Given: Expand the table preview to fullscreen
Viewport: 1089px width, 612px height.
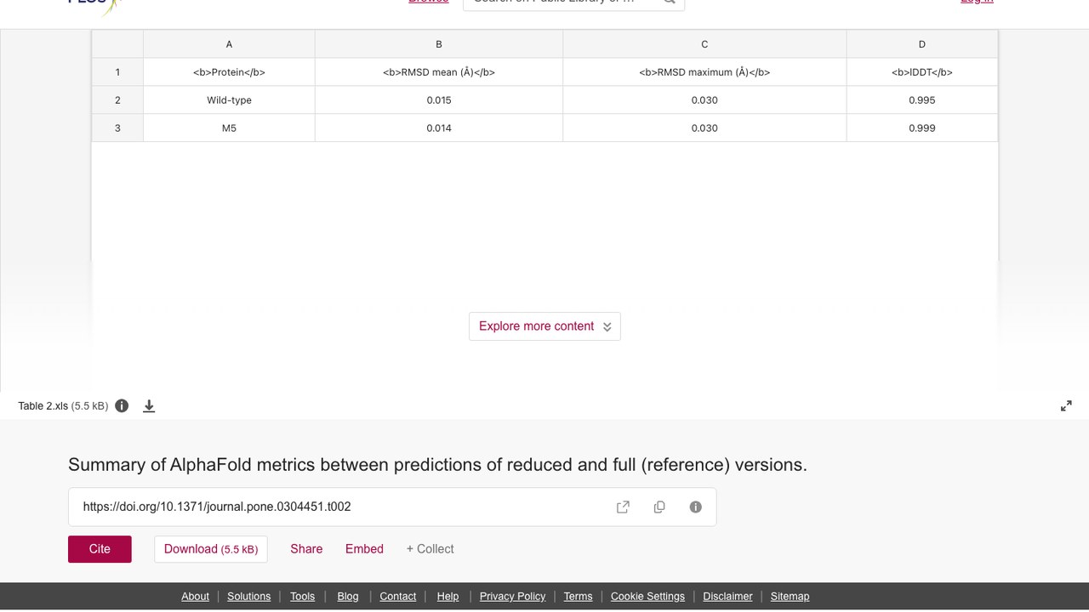Looking at the screenshot, I should [1066, 406].
